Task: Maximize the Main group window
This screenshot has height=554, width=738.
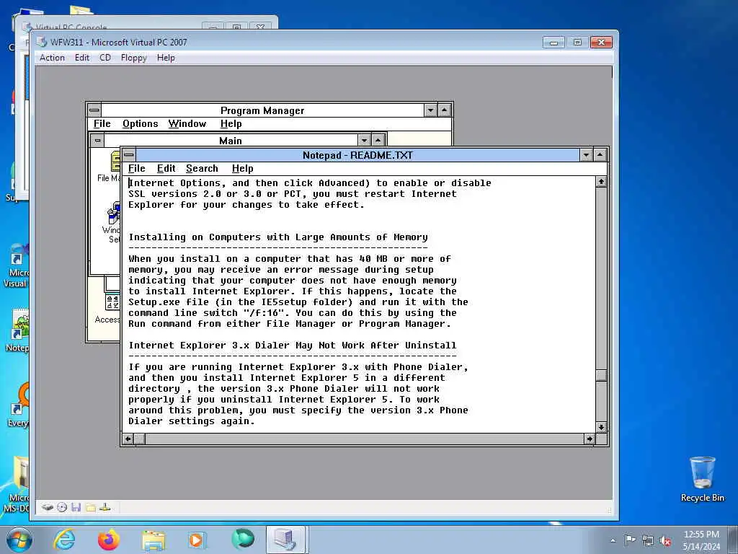Action: click(x=378, y=141)
